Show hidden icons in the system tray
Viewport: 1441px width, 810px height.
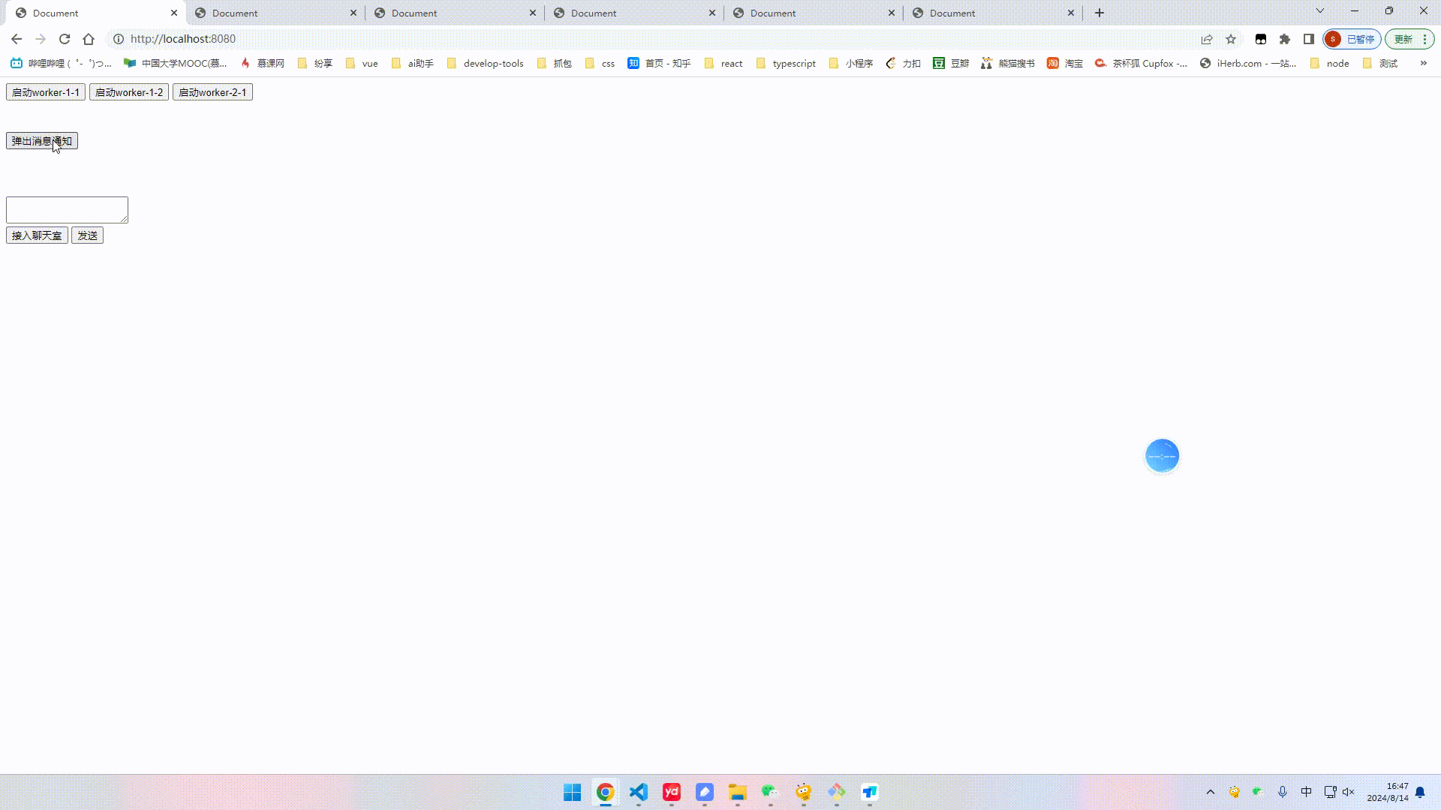pyautogui.click(x=1210, y=791)
